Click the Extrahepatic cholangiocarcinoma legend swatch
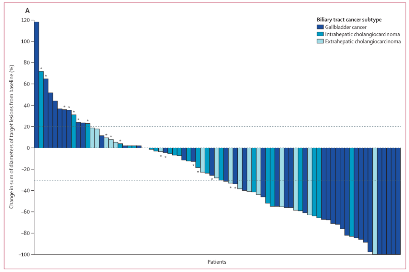Screen dimensions: 409x272 320,42
